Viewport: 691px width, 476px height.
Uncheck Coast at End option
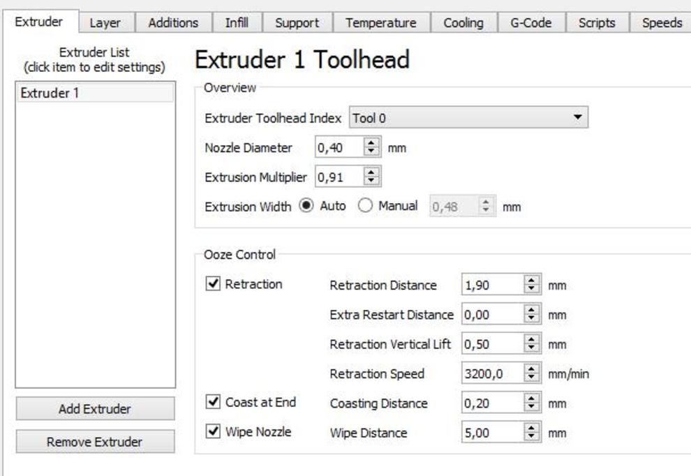(214, 402)
